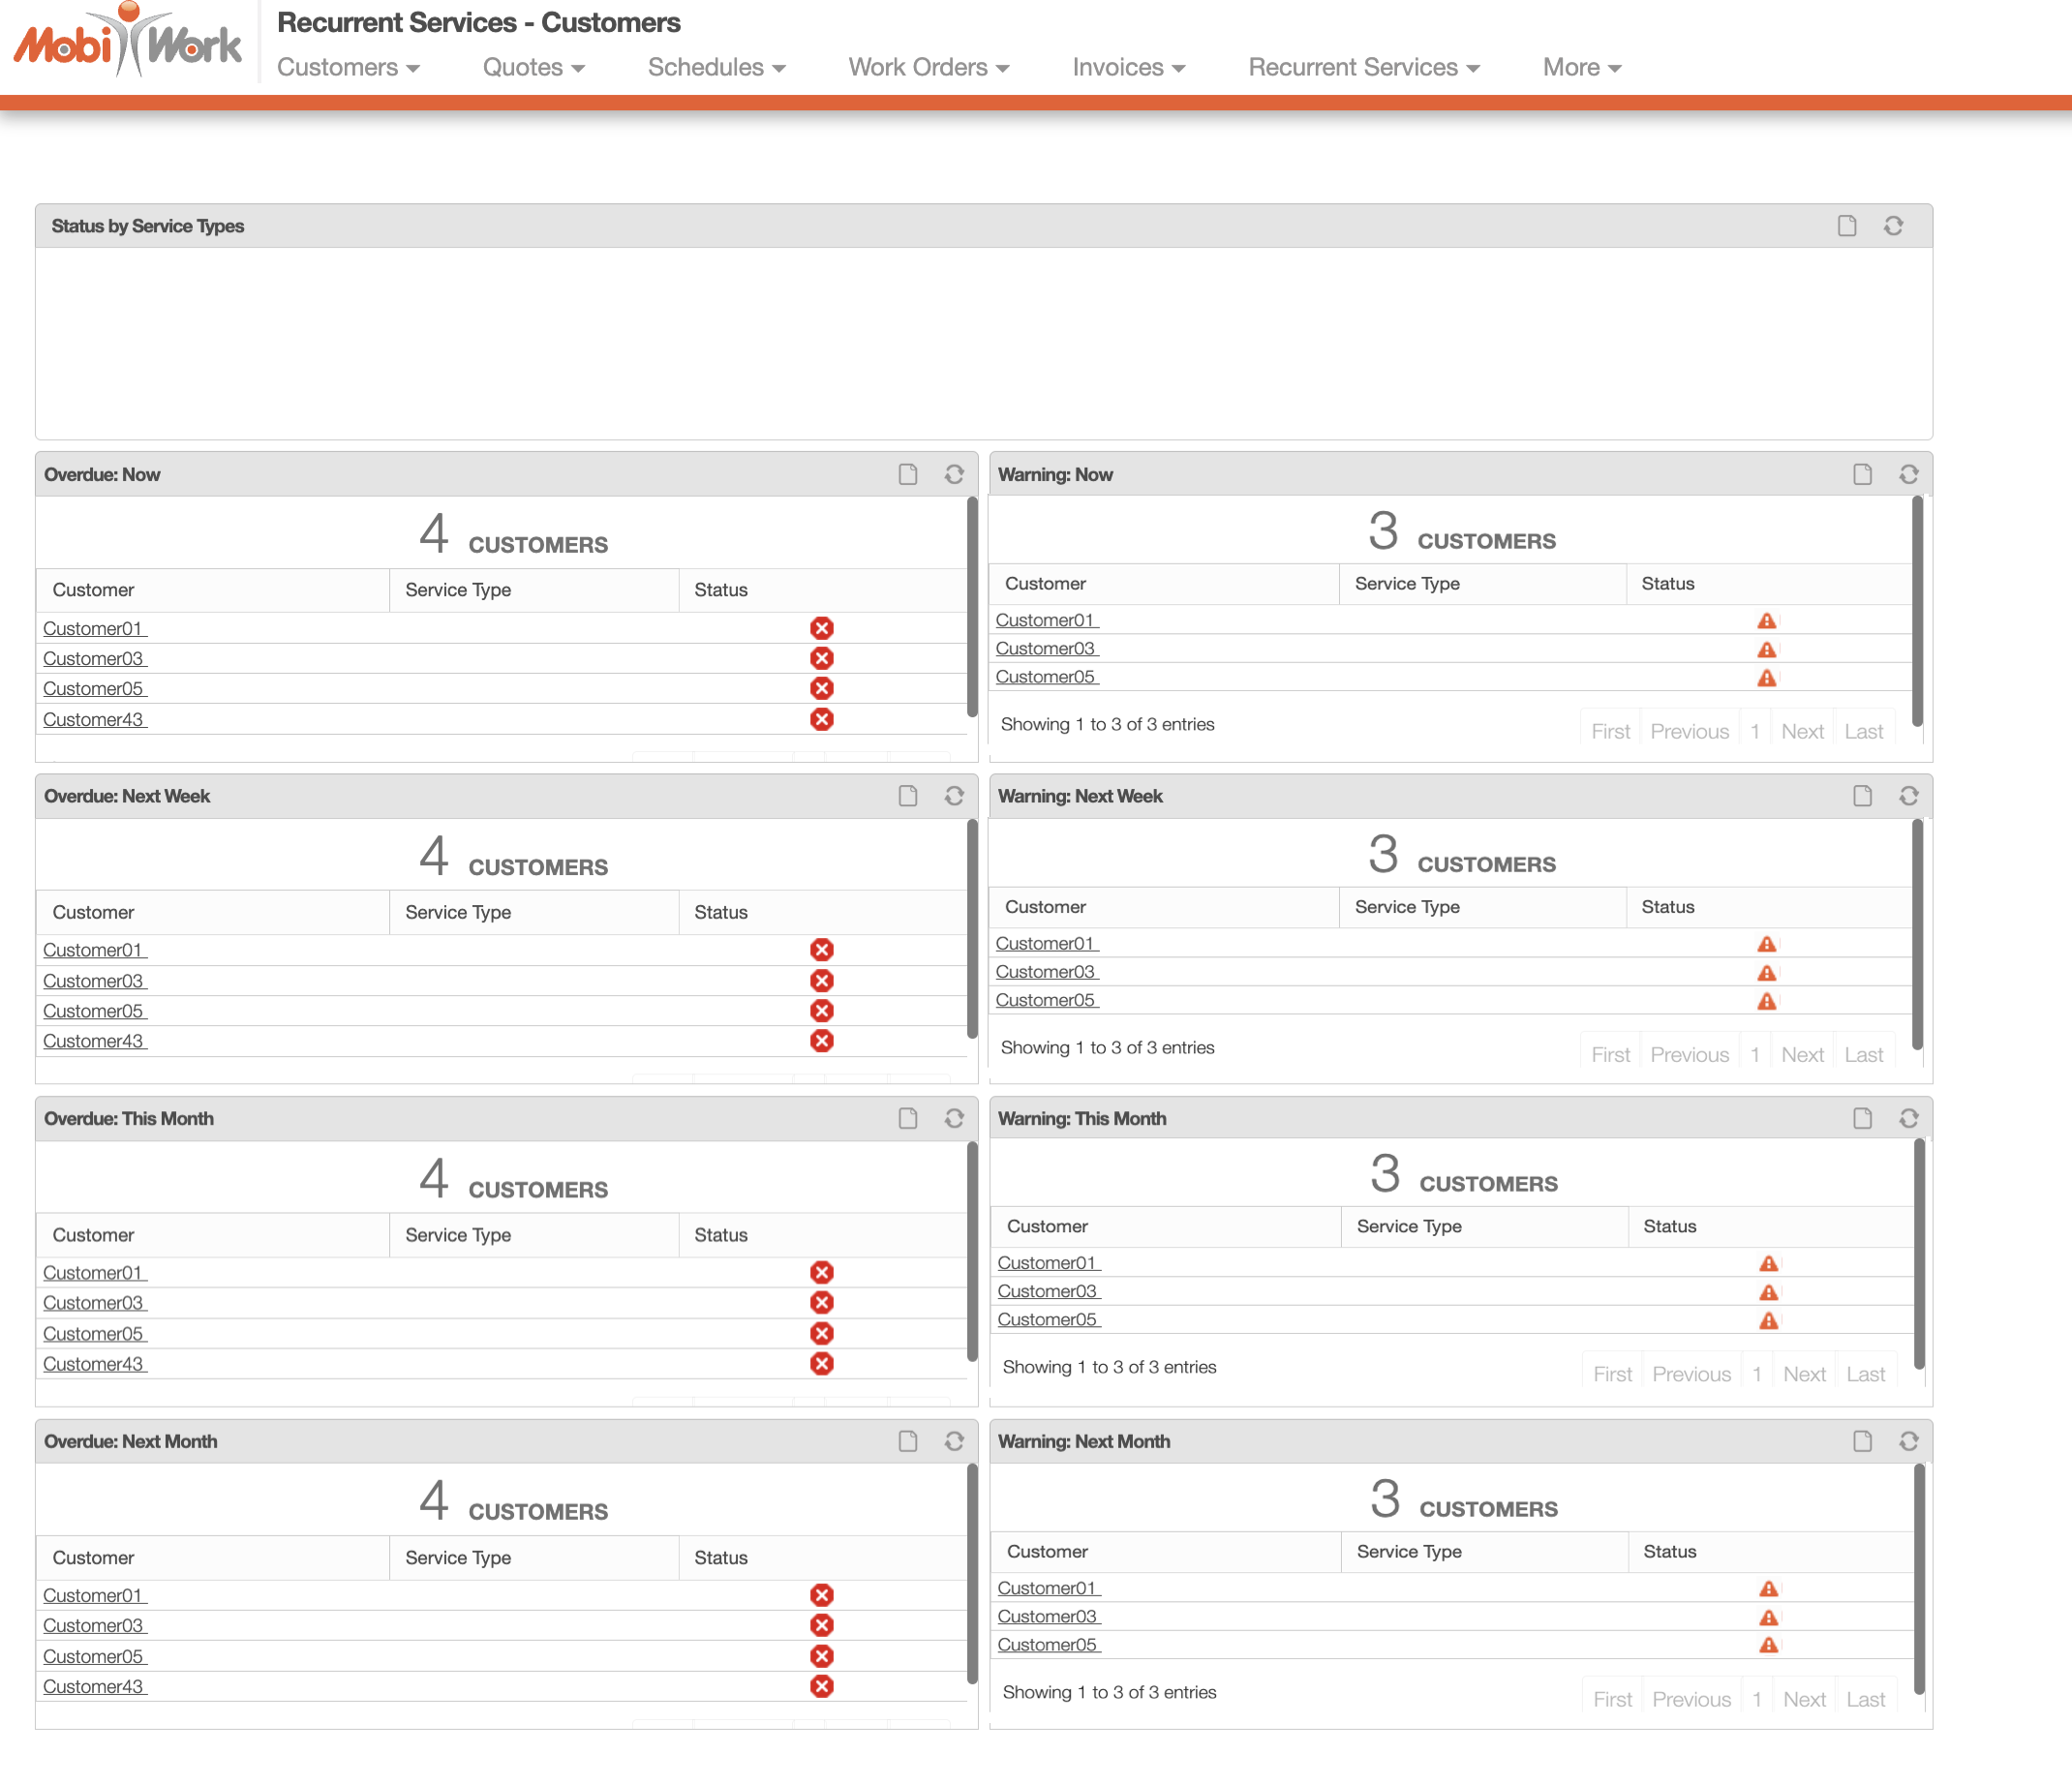Screen dimensions: 2072x1785
Task: Refresh the Warning: Next Week panel
Action: click(x=1908, y=796)
